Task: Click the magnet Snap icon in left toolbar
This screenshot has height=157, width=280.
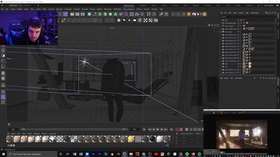Action: click(3, 85)
